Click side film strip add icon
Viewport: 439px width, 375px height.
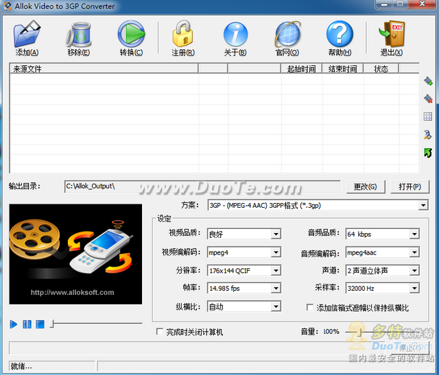coord(428,81)
